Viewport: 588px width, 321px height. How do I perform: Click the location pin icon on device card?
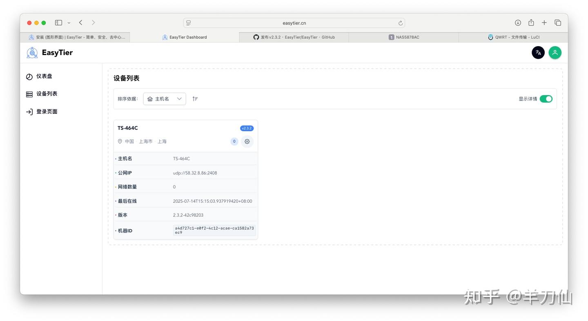(x=120, y=142)
